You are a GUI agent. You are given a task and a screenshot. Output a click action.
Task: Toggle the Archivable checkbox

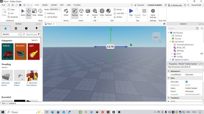pos(186,82)
